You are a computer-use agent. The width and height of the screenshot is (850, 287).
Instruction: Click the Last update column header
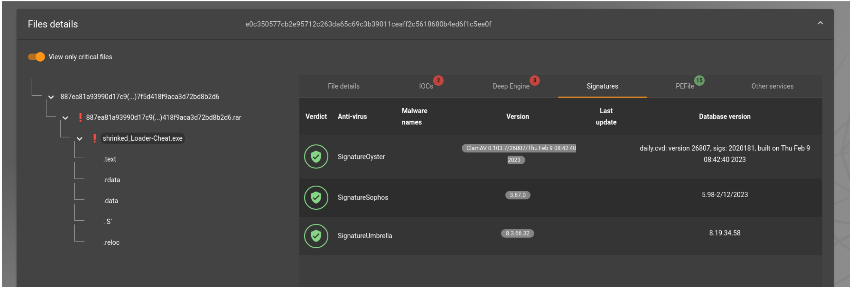(606, 116)
